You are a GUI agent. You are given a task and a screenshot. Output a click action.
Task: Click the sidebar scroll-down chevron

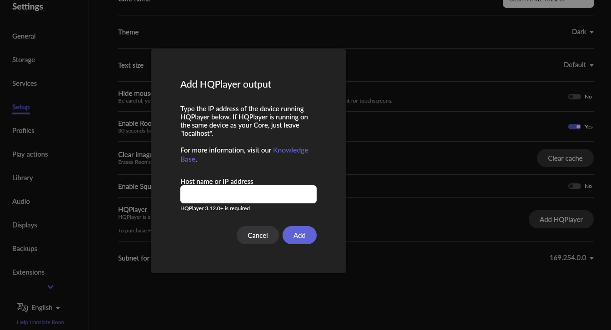50,287
